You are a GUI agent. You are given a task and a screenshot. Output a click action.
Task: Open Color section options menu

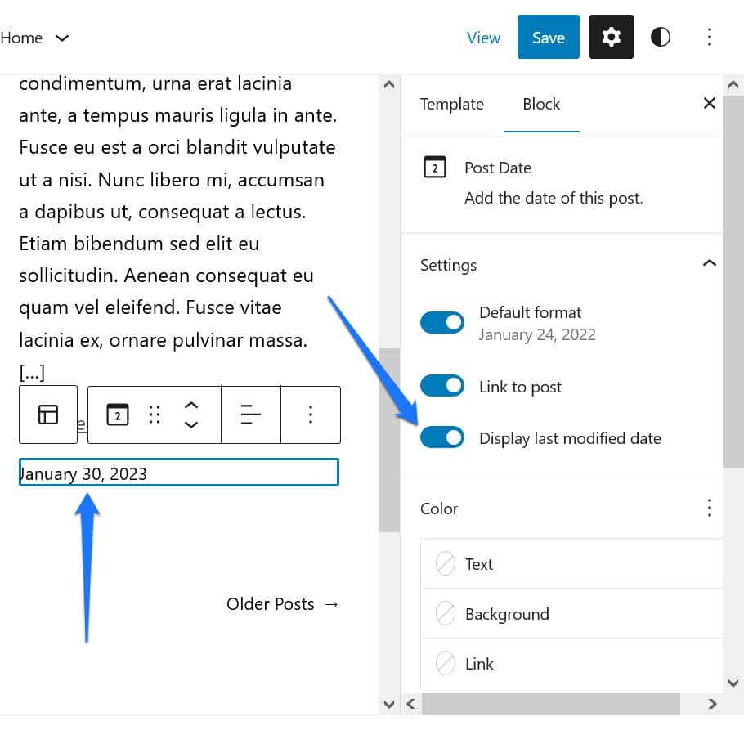click(x=709, y=508)
